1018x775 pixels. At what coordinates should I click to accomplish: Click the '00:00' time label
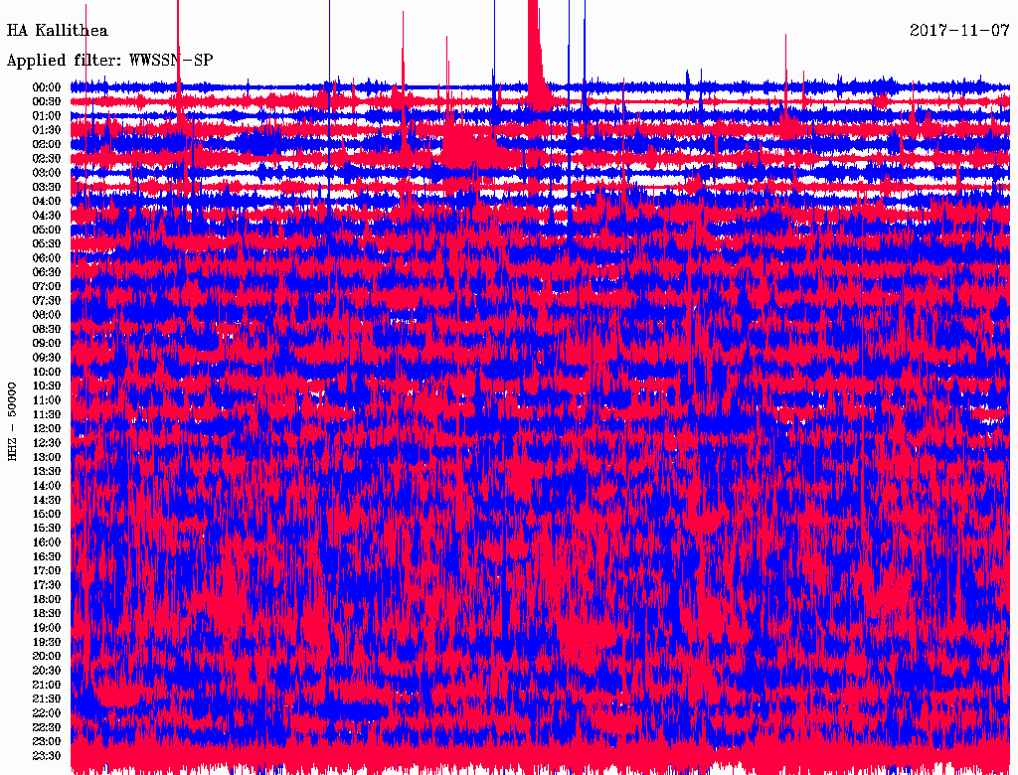click(47, 87)
